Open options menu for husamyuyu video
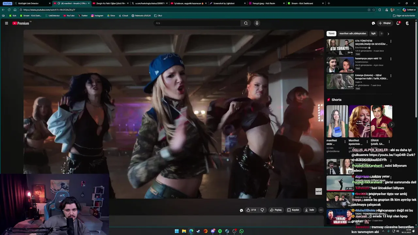Image resolution: width=418 pixels, height=235 pixels. click(391, 59)
